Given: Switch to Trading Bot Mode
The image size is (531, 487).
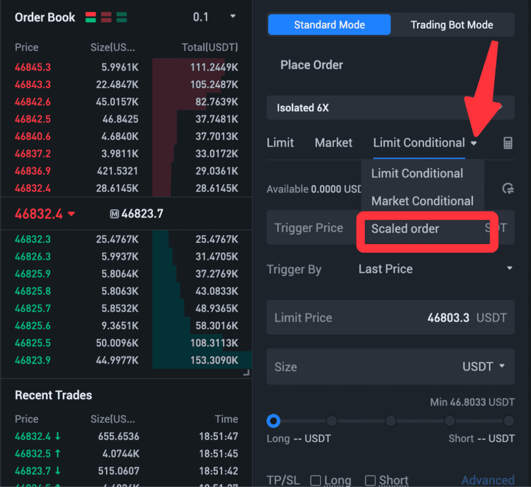Looking at the screenshot, I should [x=452, y=25].
